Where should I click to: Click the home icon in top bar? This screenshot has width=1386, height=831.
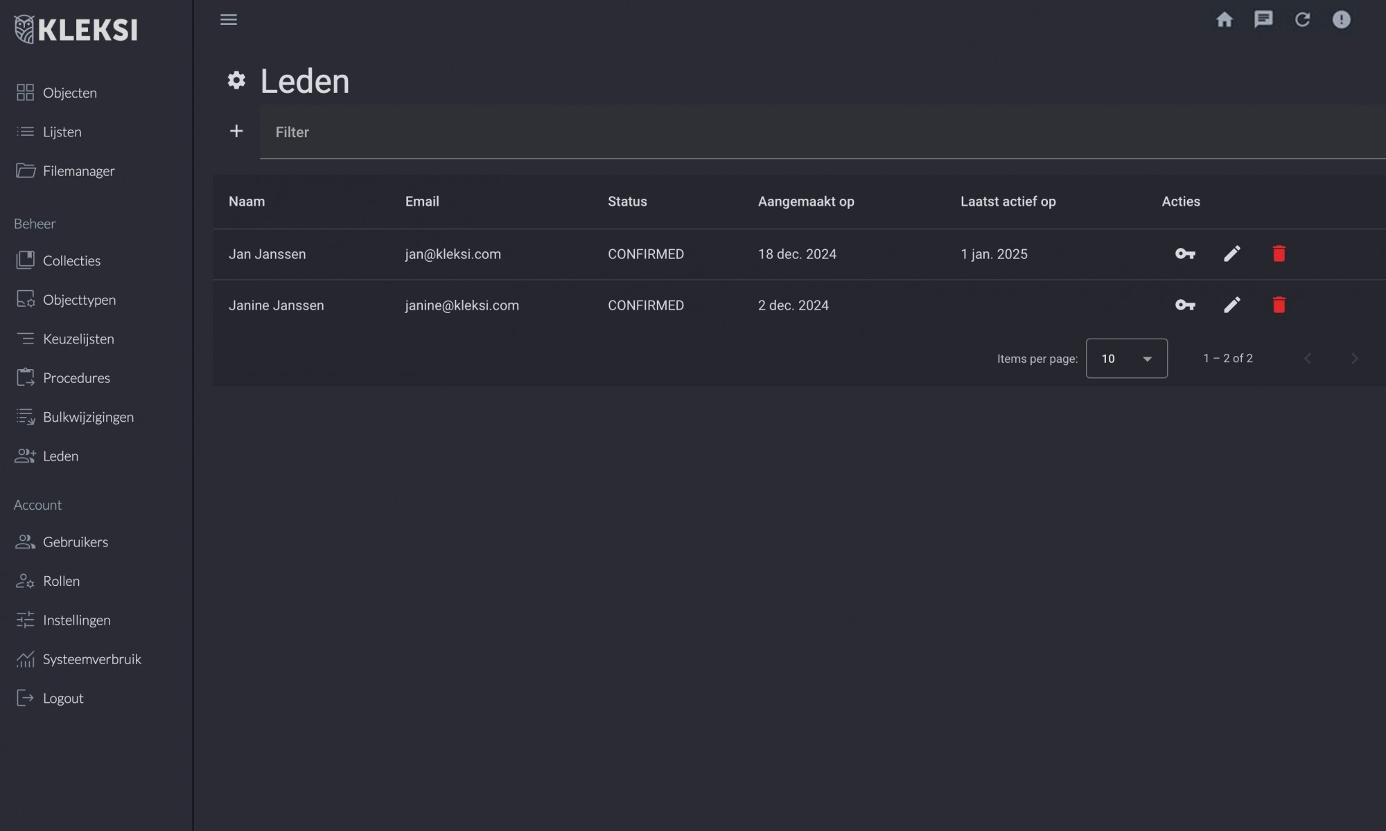point(1225,19)
